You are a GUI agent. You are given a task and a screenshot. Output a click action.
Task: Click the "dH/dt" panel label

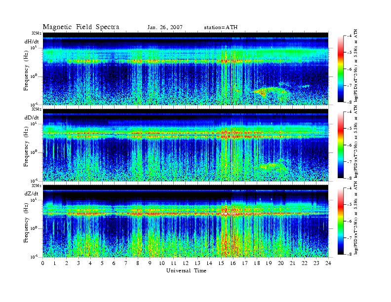coord(32,41)
